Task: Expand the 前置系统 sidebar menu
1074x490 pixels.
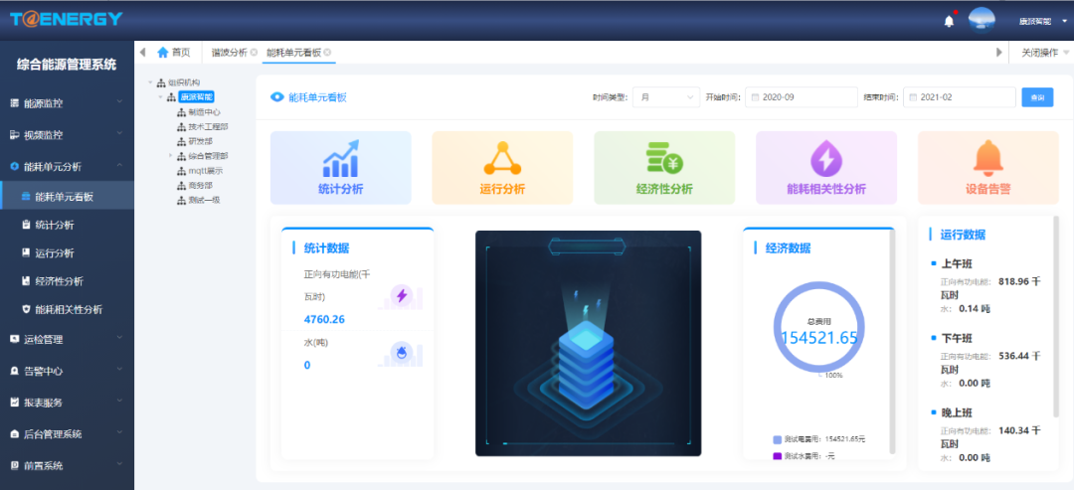Action: point(68,465)
